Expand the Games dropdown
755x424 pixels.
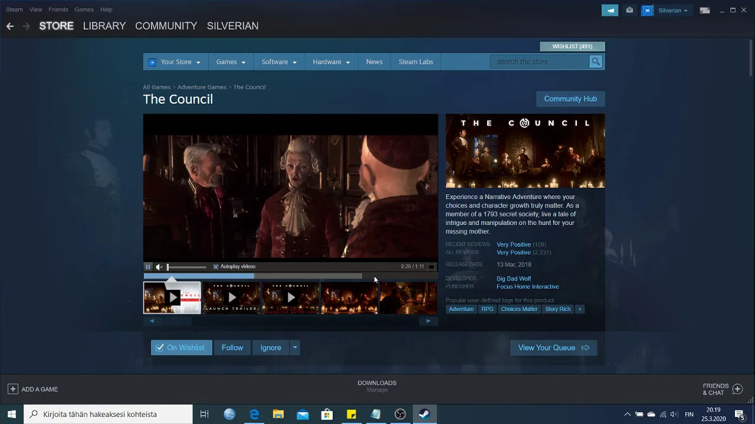point(231,62)
